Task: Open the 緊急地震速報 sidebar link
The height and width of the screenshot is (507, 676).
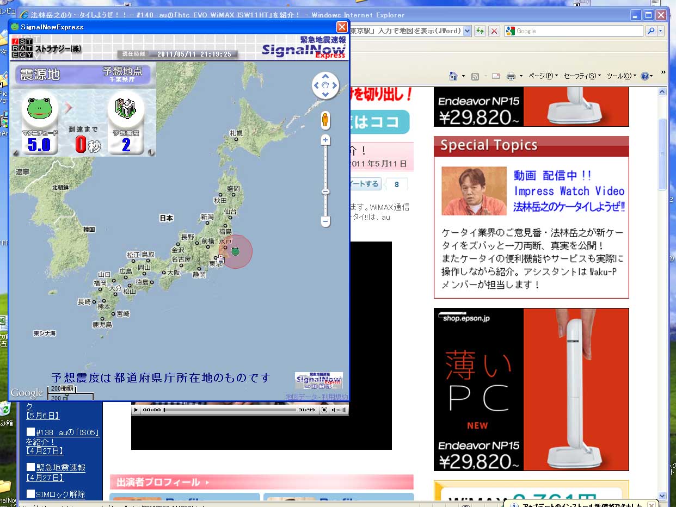Action: [60, 467]
